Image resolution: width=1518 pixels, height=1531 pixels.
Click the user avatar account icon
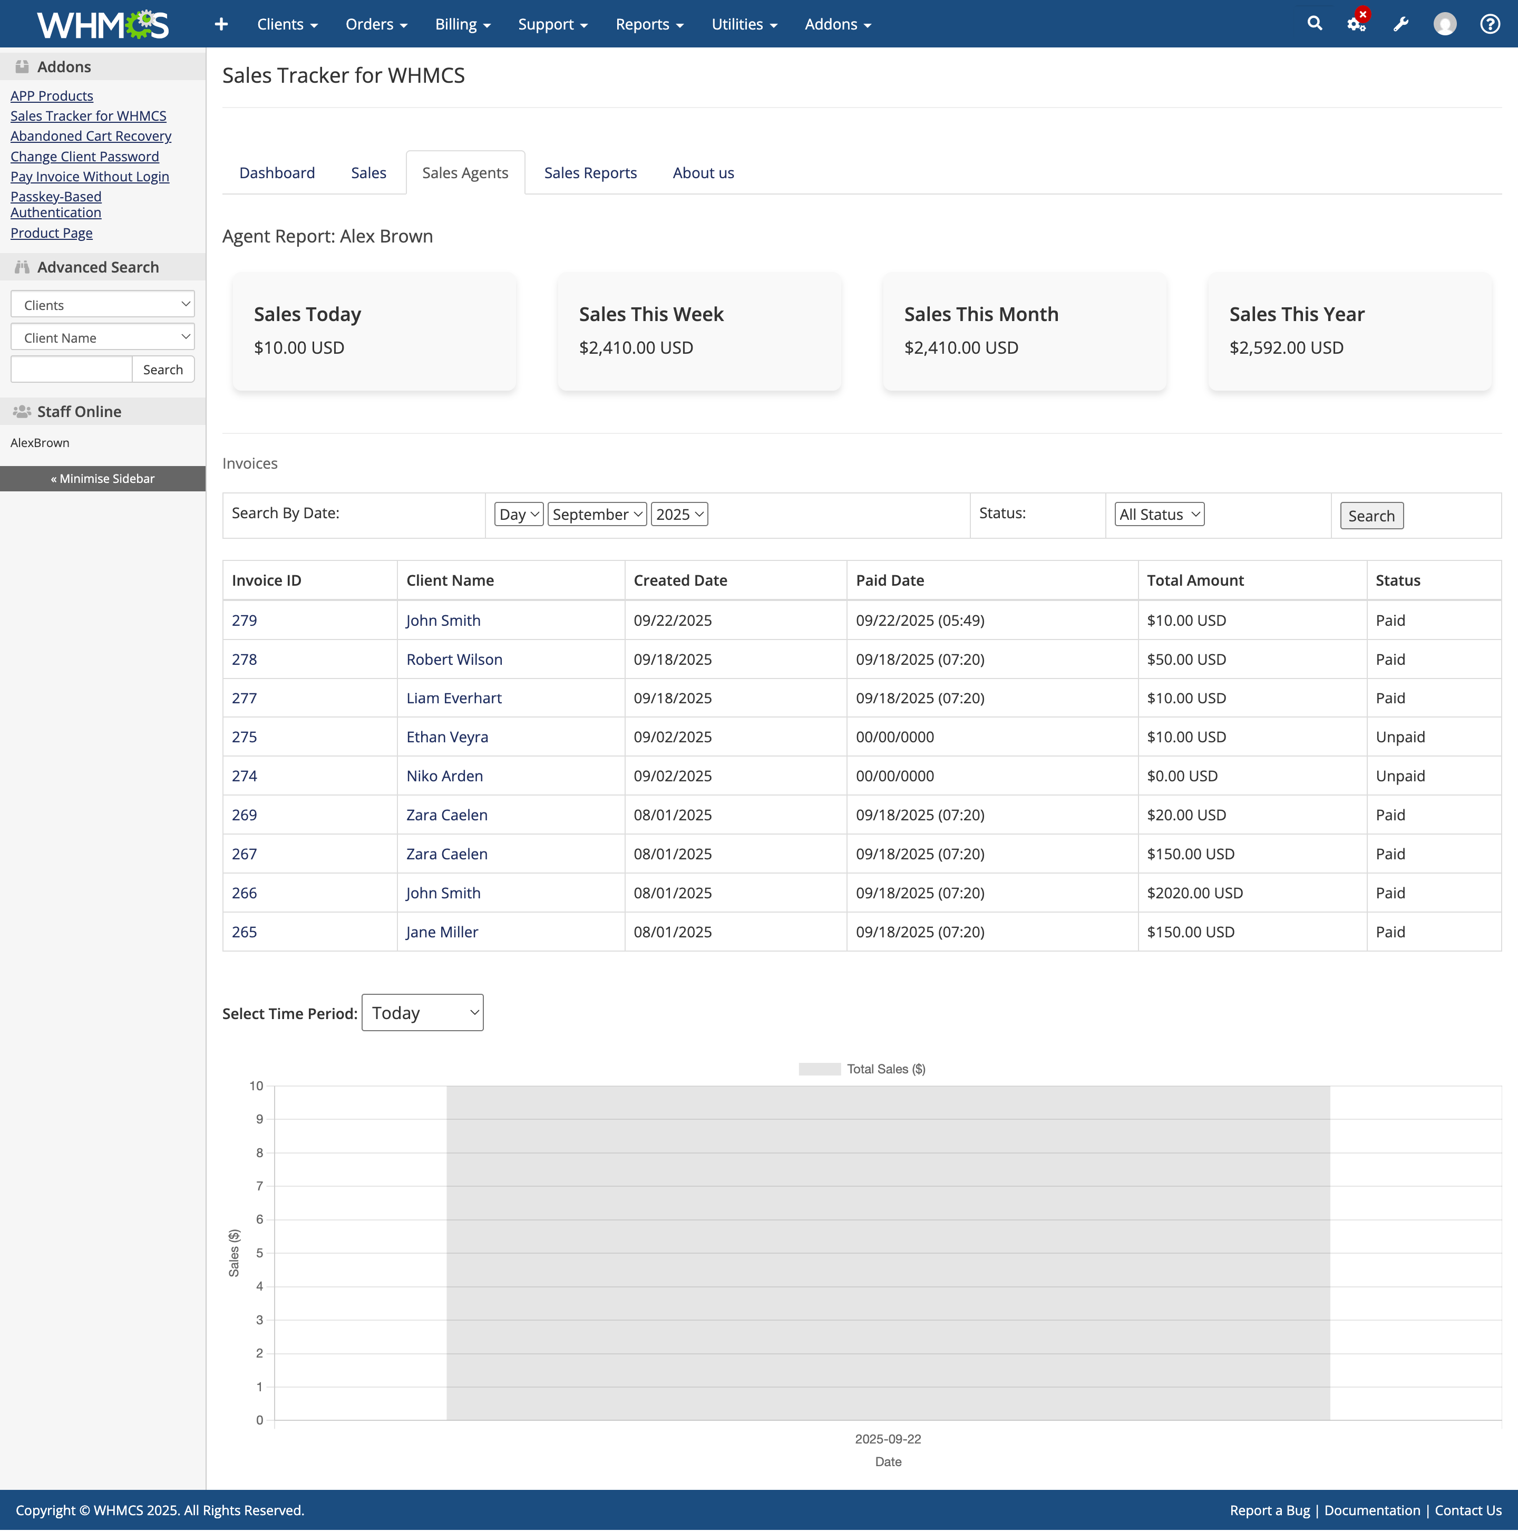point(1444,24)
